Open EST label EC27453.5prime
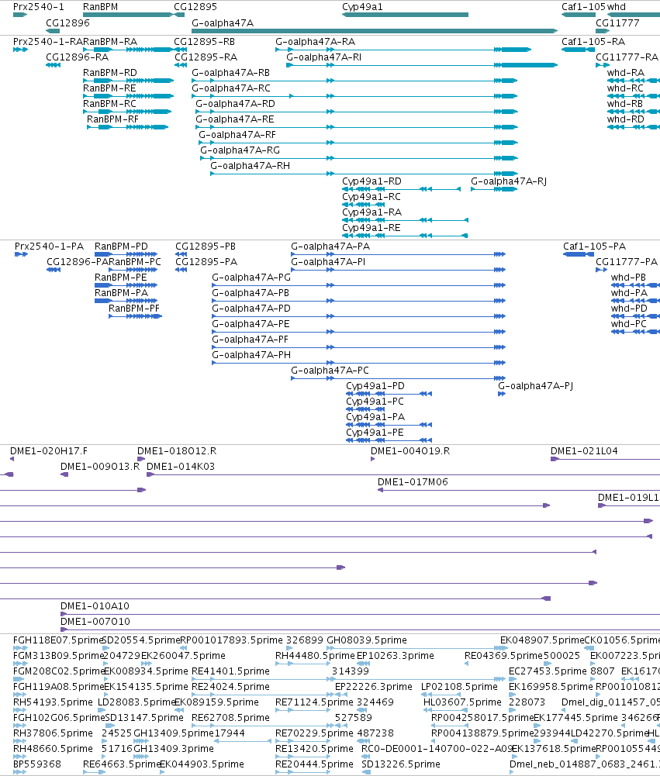660x776 pixels. click(x=548, y=671)
